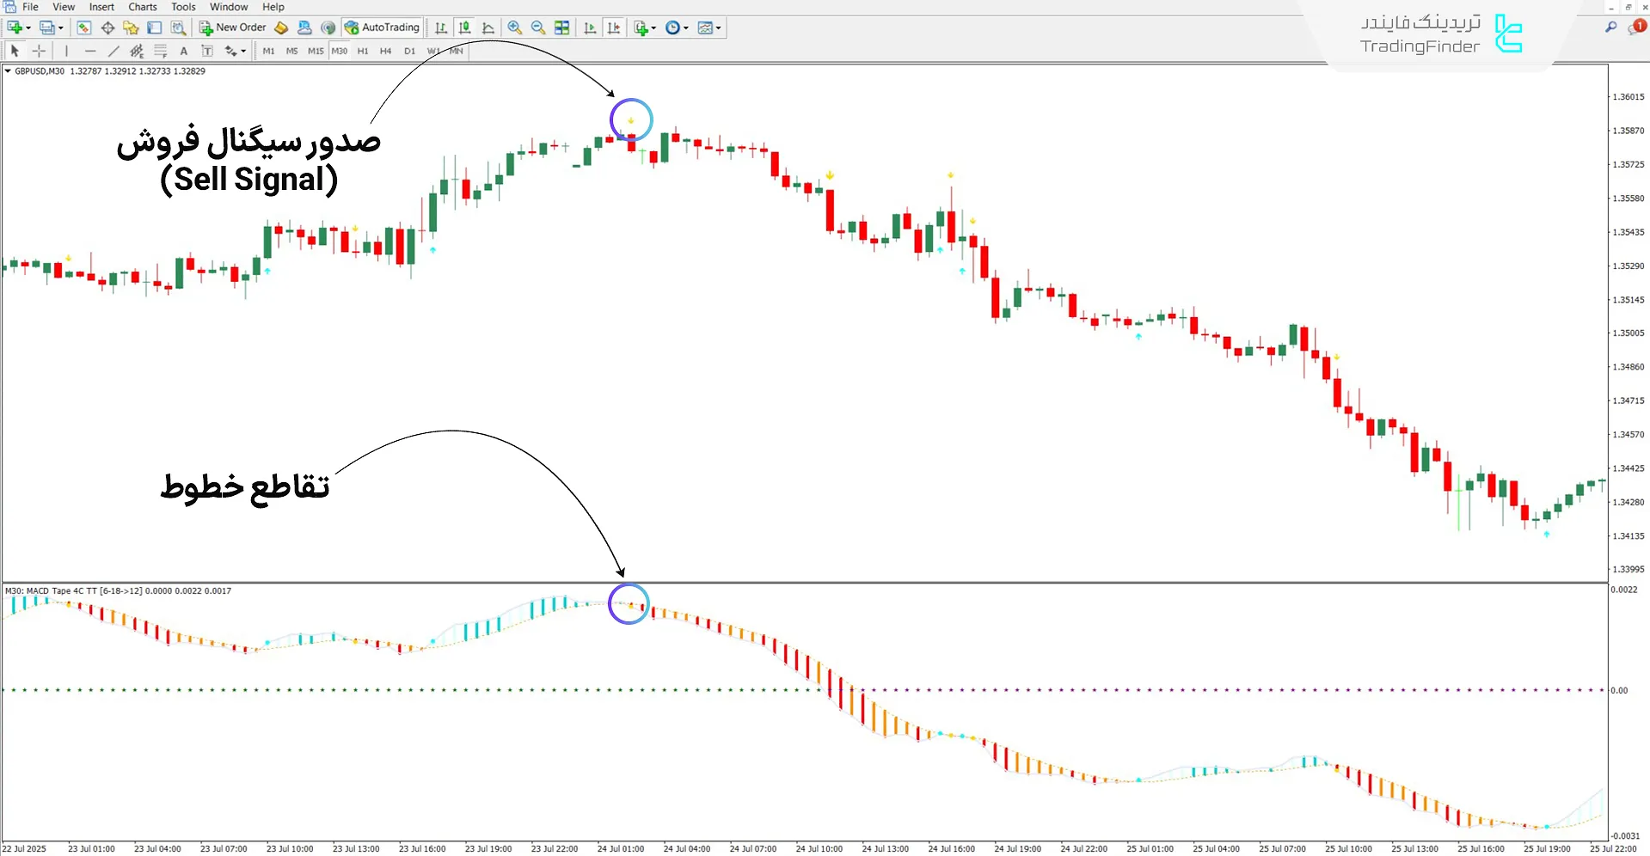
Task: Insert a text label with the Text tool
Action: point(184,51)
